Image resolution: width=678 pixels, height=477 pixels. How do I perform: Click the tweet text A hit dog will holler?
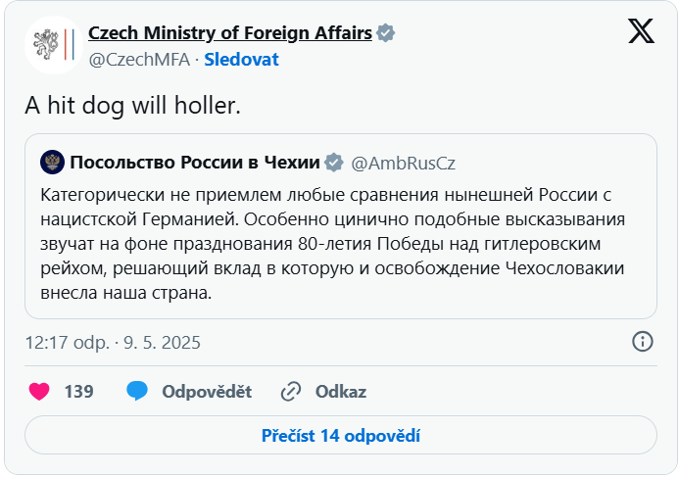tap(132, 106)
